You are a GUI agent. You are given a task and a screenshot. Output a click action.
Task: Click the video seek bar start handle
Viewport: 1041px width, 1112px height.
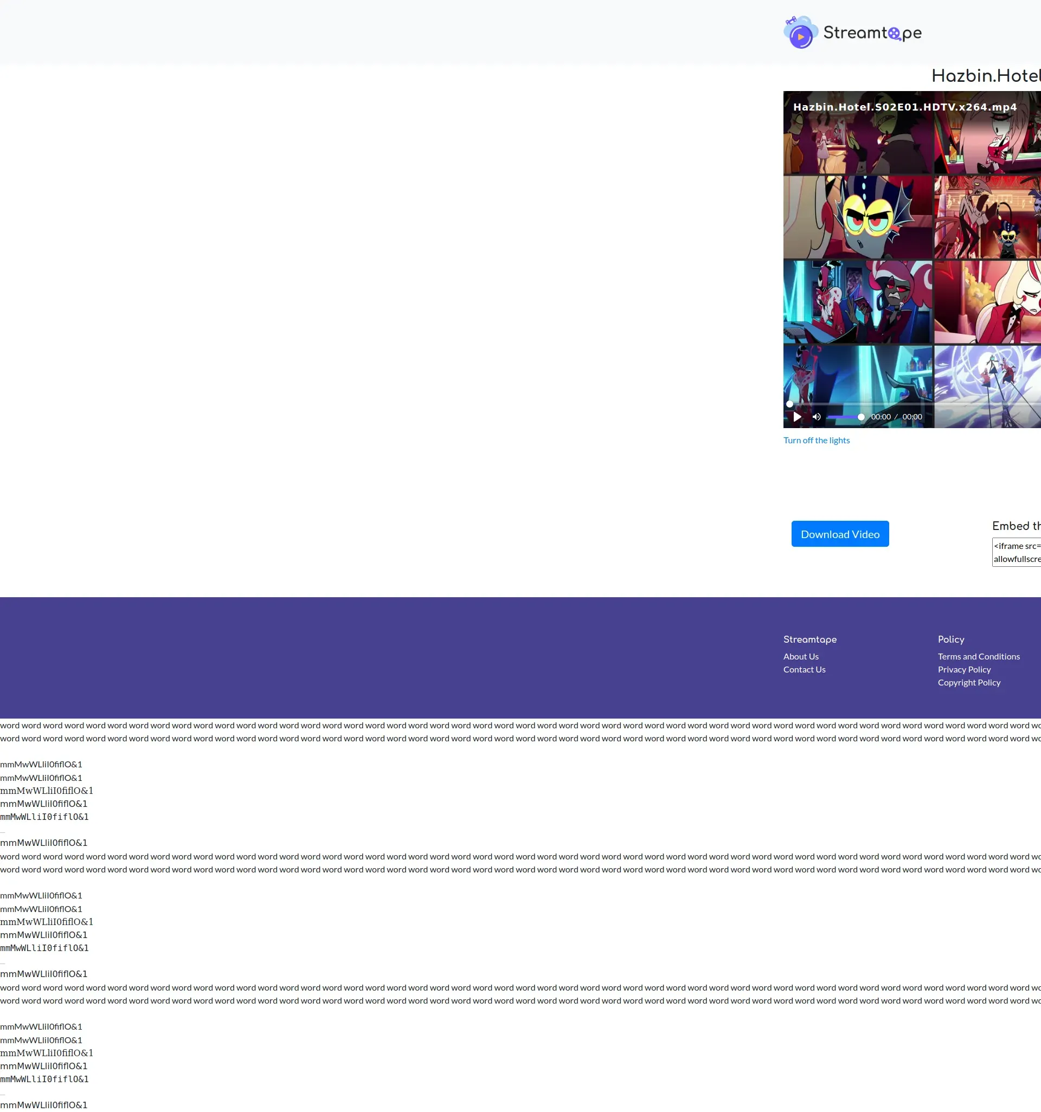click(790, 404)
